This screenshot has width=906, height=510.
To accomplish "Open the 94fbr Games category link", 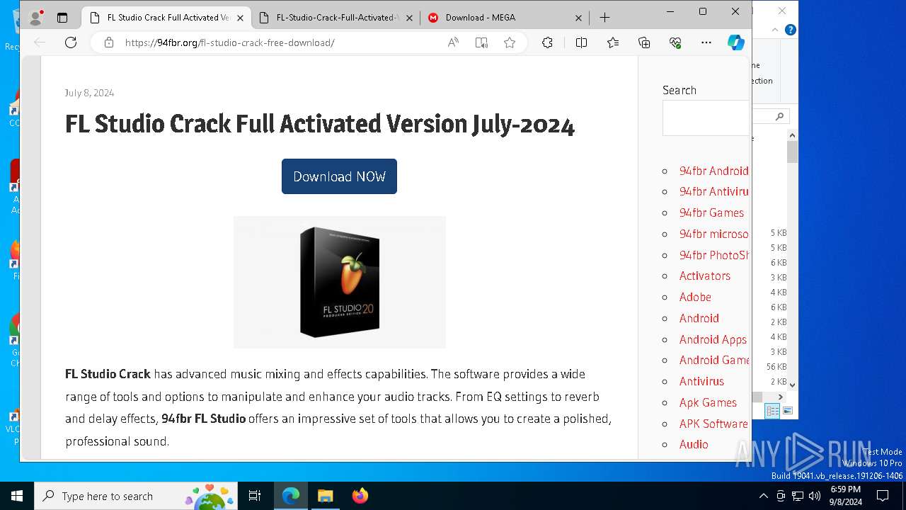I will [x=711, y=212].
